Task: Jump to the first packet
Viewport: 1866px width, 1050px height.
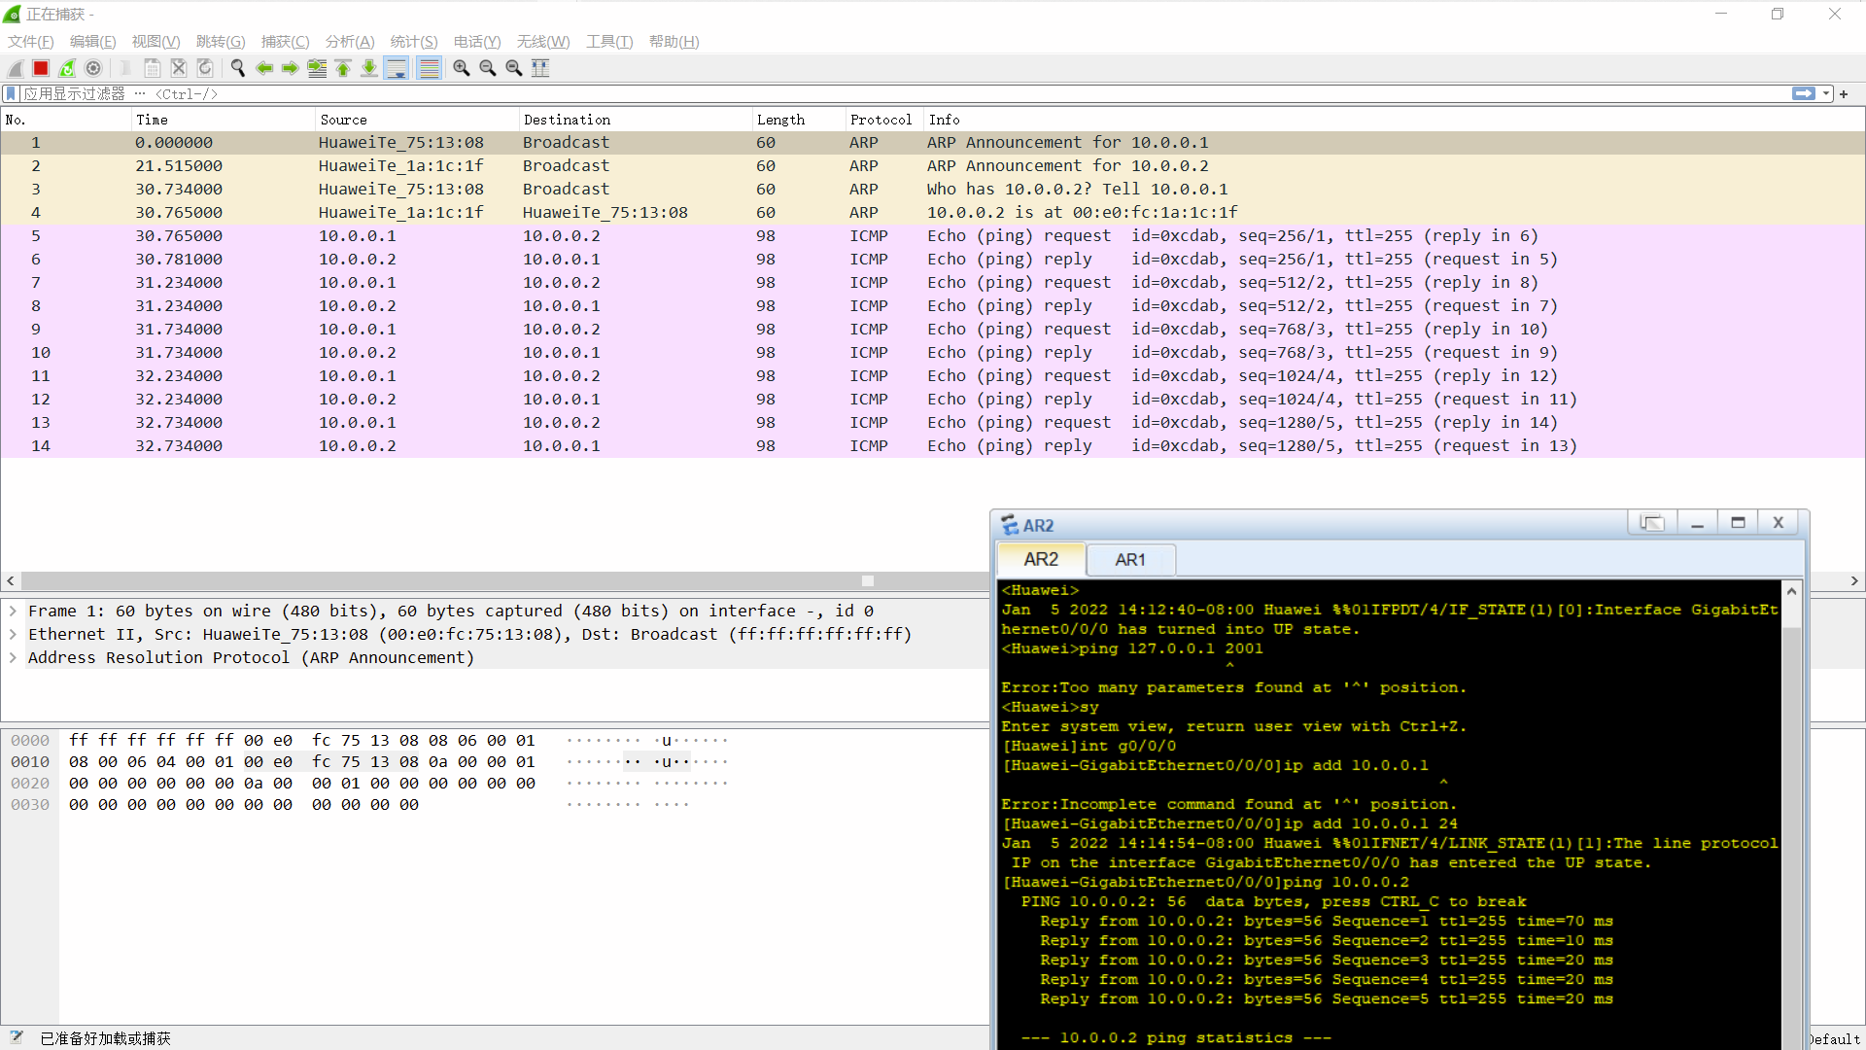Action: (x=343, y=68)
